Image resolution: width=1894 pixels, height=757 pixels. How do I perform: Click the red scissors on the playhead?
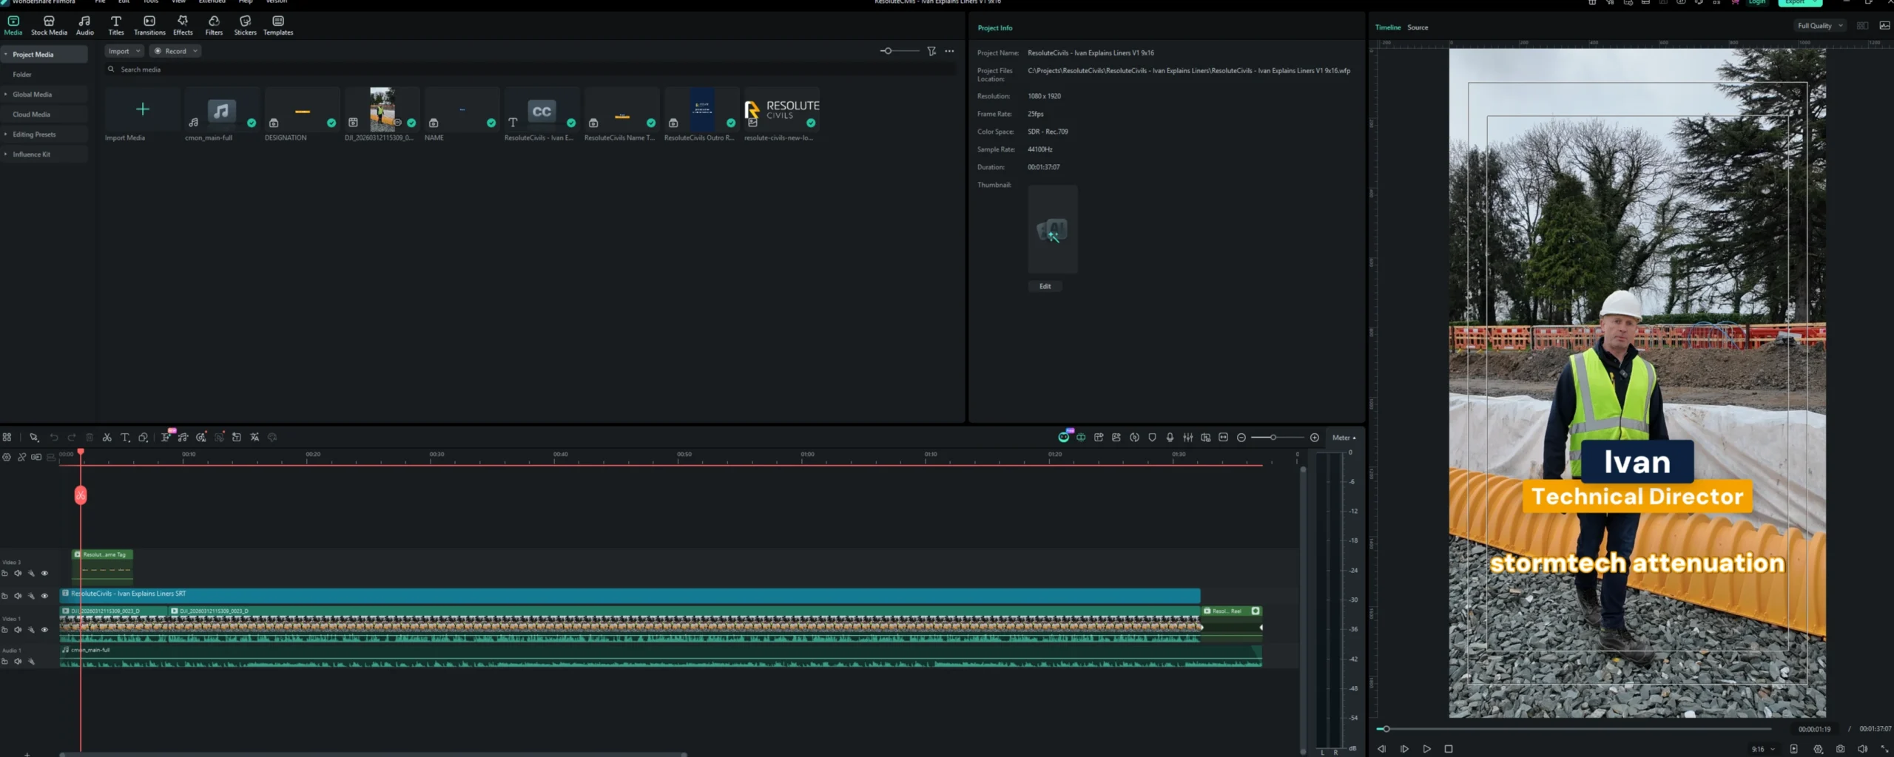pyautogui.click(x=81, y=495)
